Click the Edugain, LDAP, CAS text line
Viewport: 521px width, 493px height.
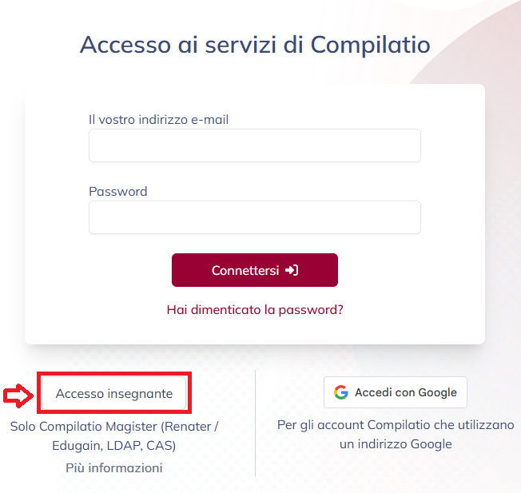(x=114, y=446)
